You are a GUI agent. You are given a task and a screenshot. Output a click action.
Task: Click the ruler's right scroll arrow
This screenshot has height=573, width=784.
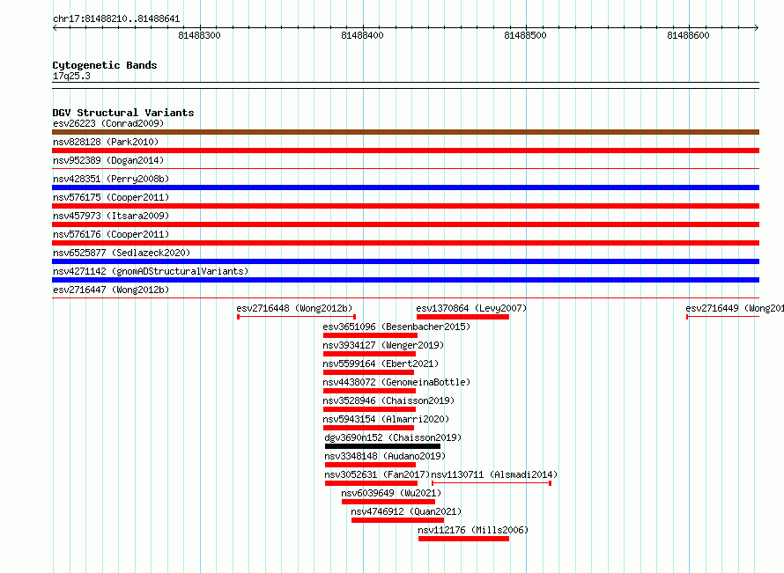[757, 27]
